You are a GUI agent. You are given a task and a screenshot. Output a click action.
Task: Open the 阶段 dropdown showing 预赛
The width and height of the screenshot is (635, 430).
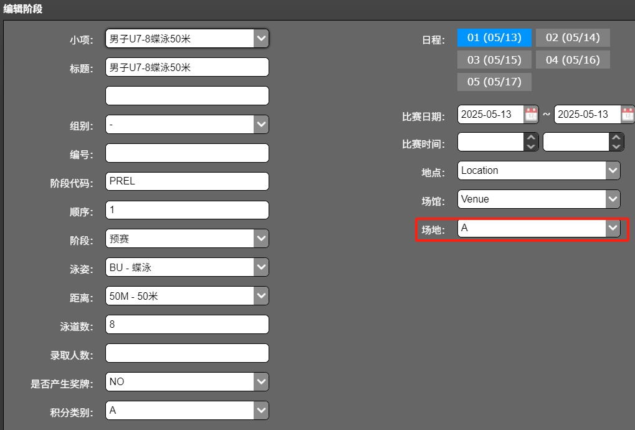261,239
